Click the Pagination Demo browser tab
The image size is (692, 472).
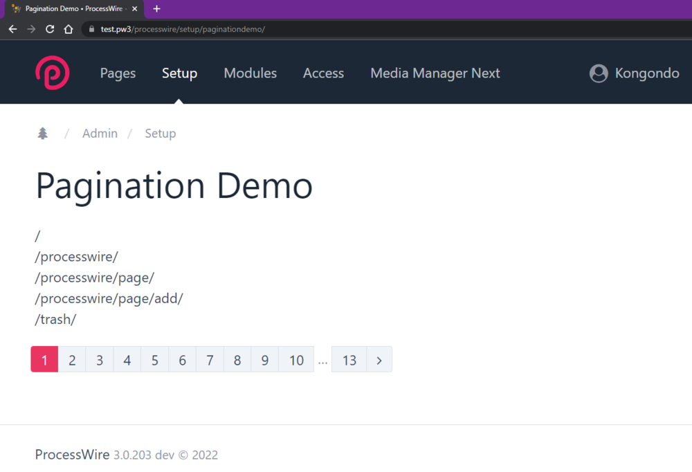[69, 9]
